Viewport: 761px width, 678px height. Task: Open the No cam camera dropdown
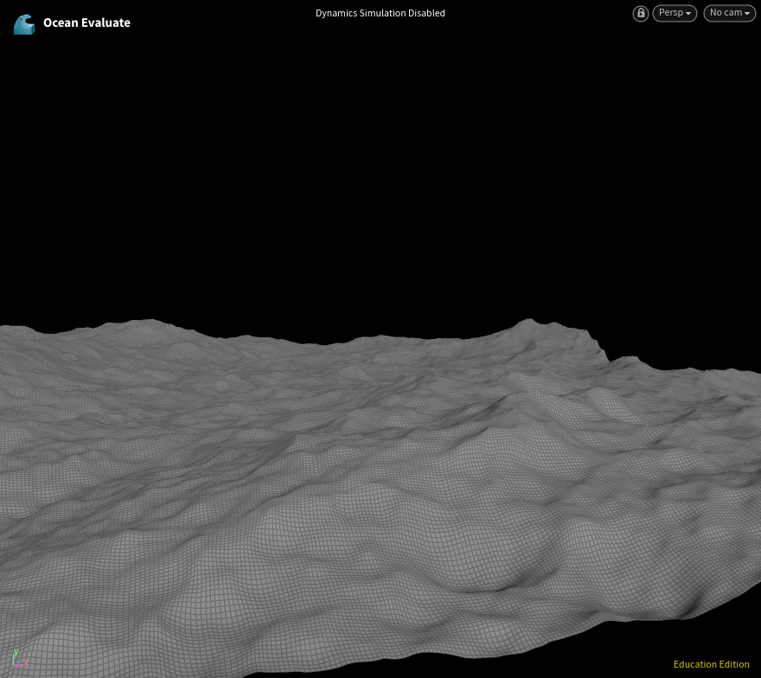click(x=730, y=13)
